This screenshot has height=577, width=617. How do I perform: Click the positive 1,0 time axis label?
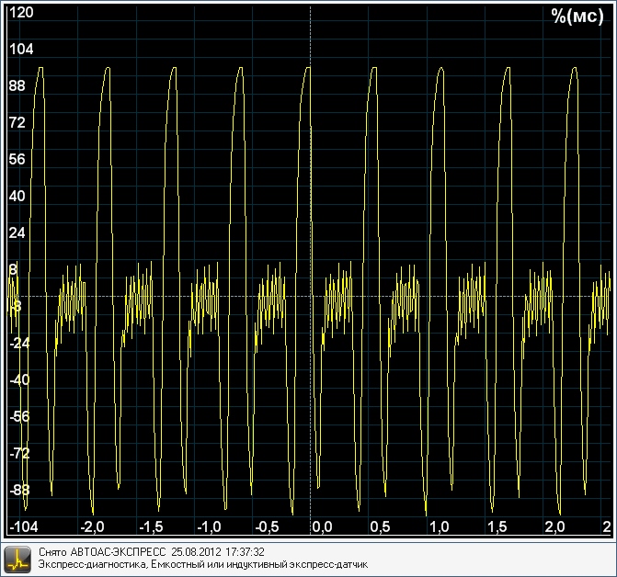click(x=439, y=527)
